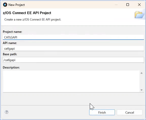Maximize the New Project window
The image size is (146, 120).
pyautogui.click(x=128, y=5)
